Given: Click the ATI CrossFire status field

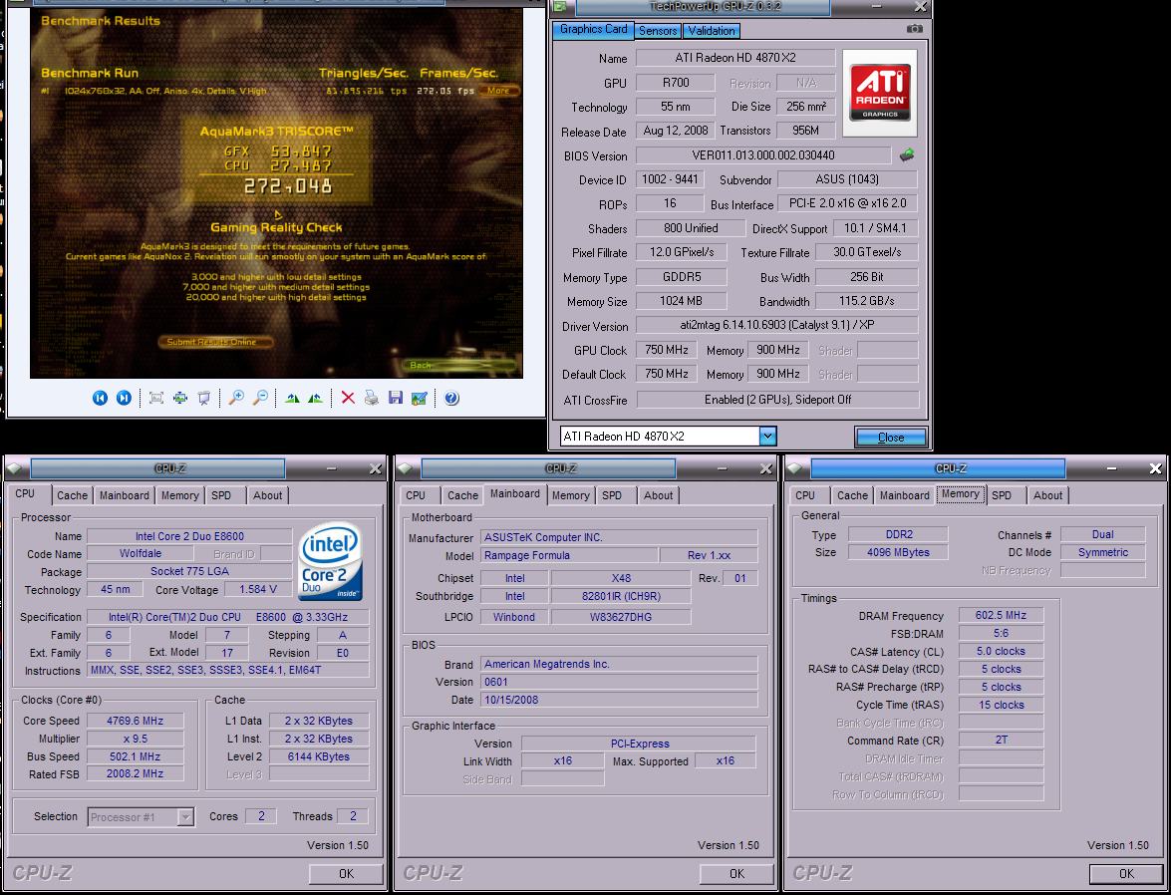Looking at the screenshot, I should click(x=777, y=400).
